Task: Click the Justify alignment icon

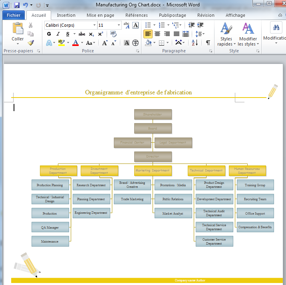Action: [176, 34]
